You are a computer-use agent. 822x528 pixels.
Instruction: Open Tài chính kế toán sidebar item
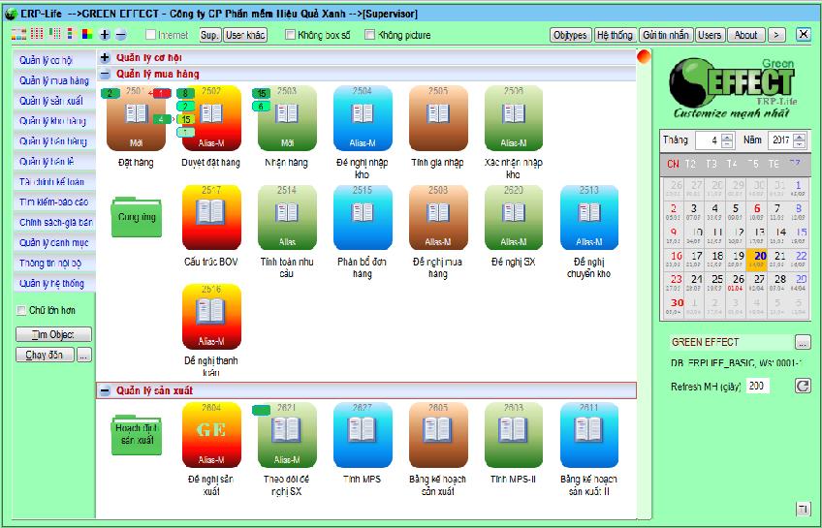(x=53, y=181)
